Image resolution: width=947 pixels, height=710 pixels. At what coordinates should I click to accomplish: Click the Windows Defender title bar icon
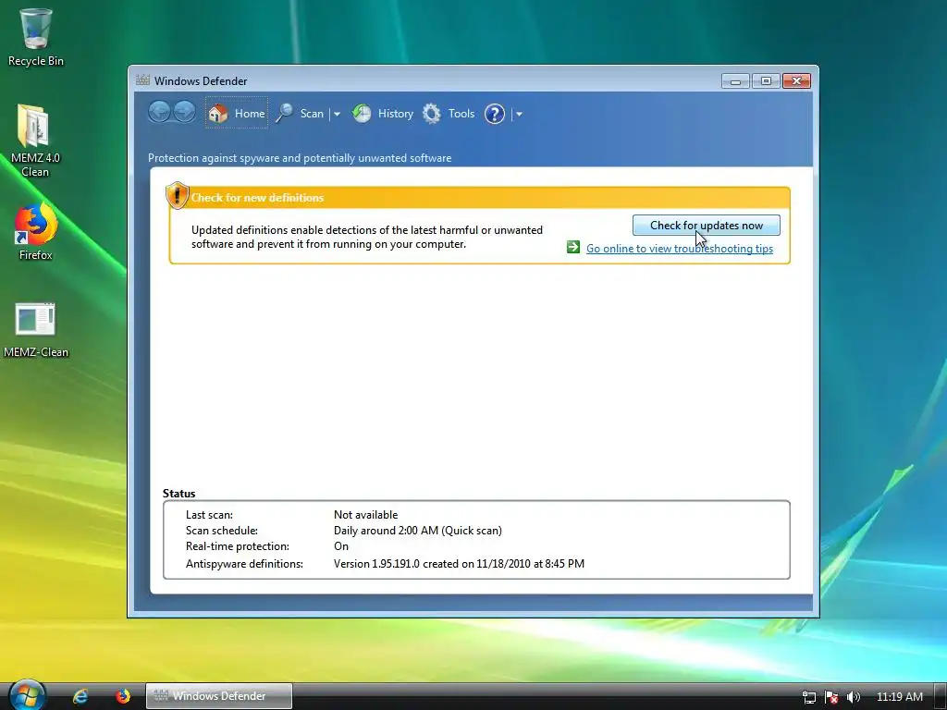tap(142, 80)
